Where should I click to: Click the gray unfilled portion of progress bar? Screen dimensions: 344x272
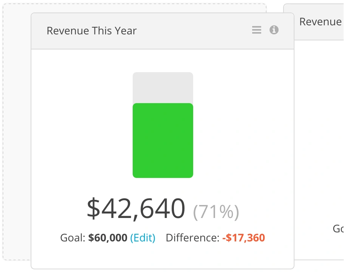pyautogui.click(x=163, y=88)
